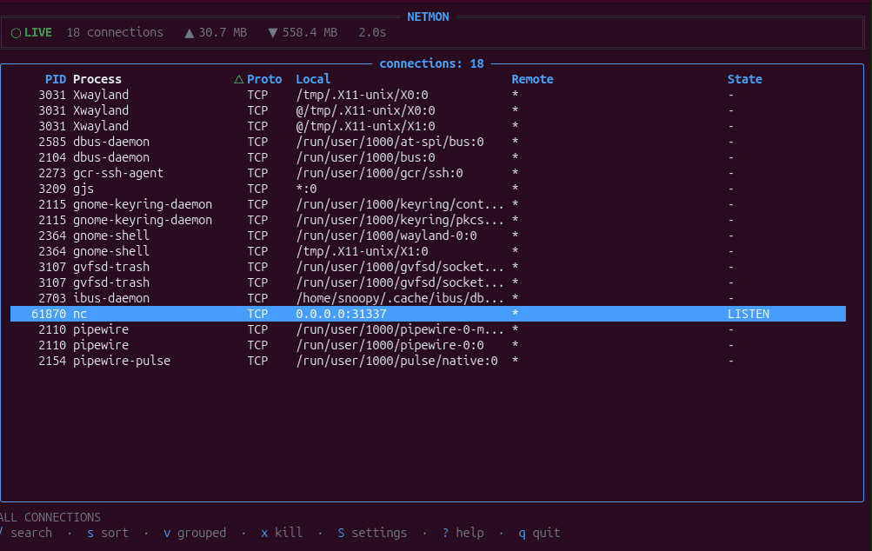This screenshot has height=551, width=872.
Task: Click the 18 connections count in header
Action: point(115,32)
